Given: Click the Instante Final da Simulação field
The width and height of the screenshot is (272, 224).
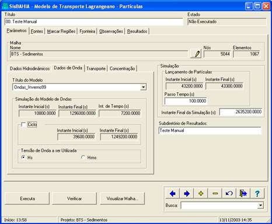Looking at the screenshot, I should (241, 112).
